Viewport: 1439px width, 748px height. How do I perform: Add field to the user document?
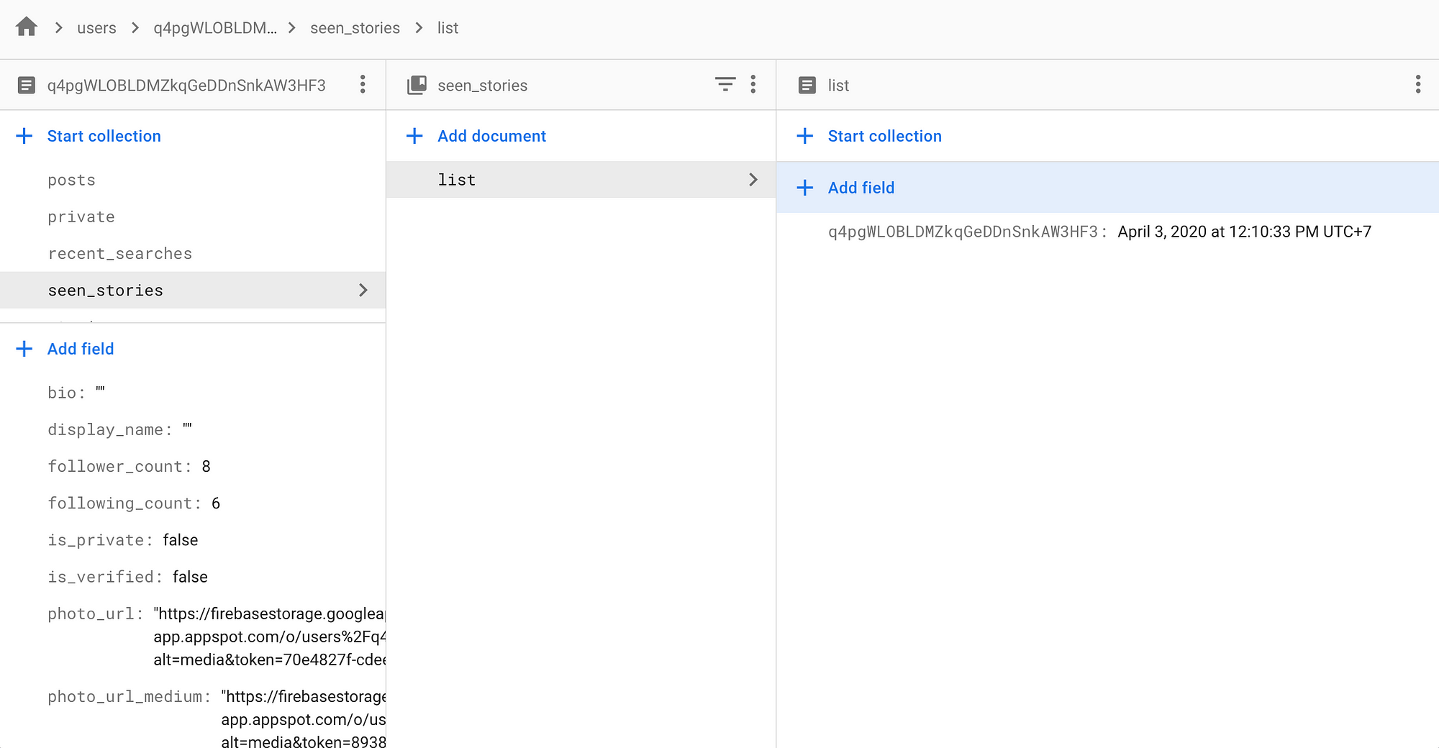[x=81, y=349]
